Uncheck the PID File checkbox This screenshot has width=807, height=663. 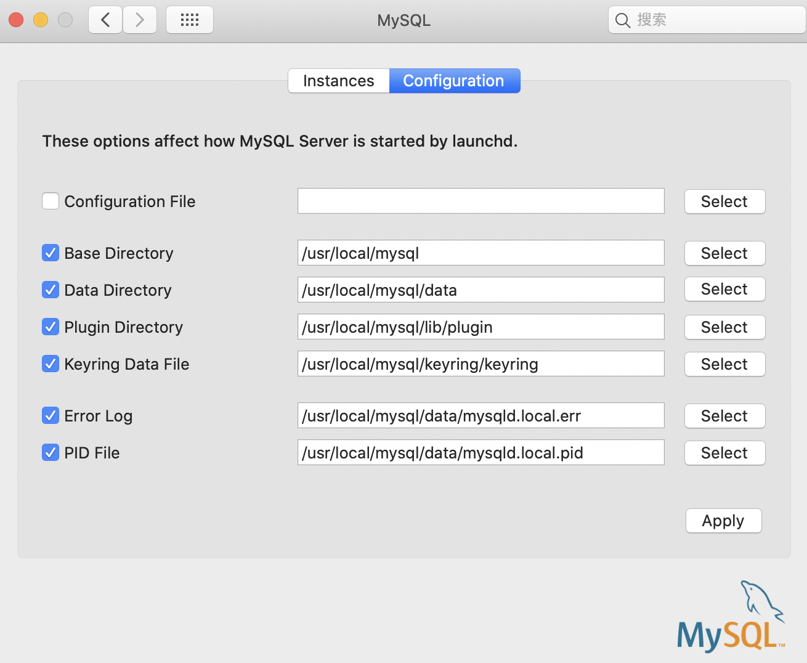click(51, 453)
